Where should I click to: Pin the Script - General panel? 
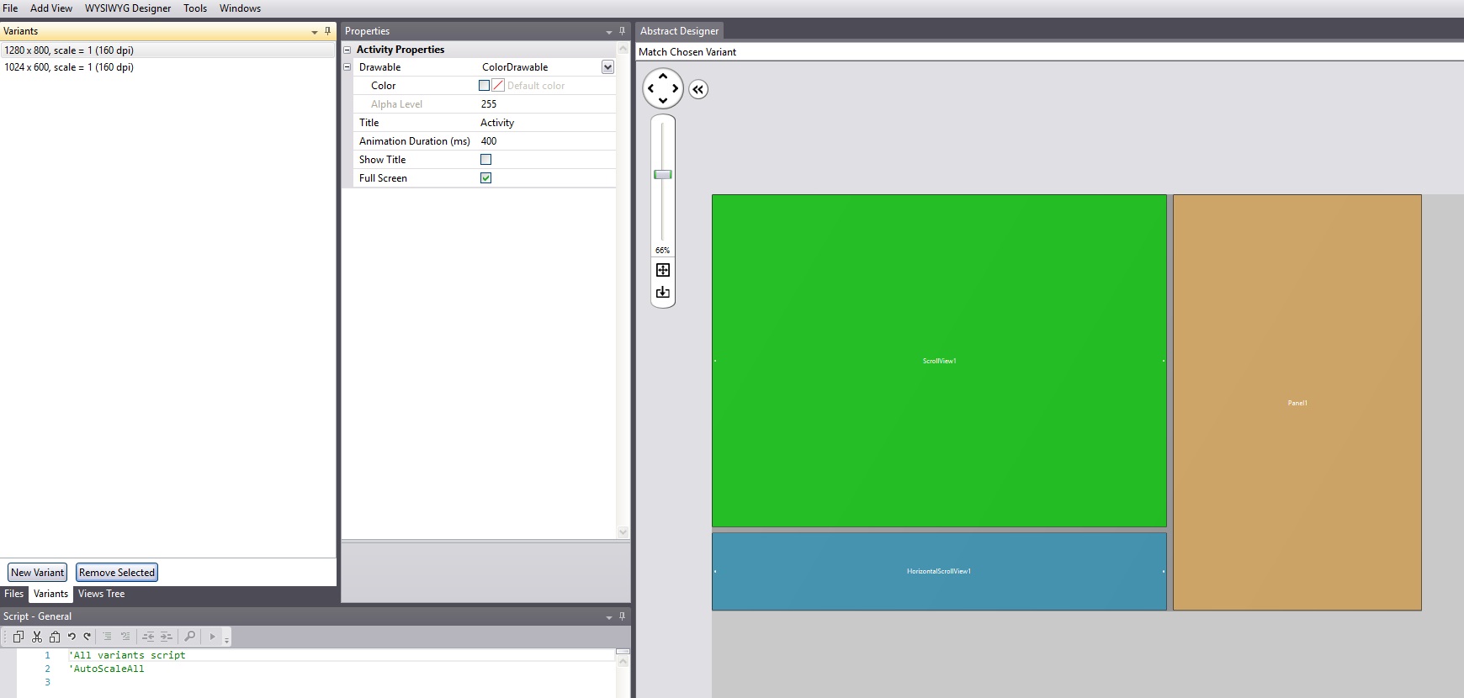622,616
